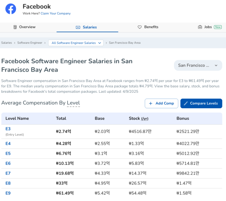Open the E7 level link
The width and height of the screenshot is (226, 201).
pos(8,173)
